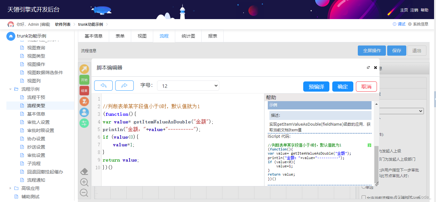The image size is (436, 202).
Task: Click the help panel resize handle
Action: (377, 184)
